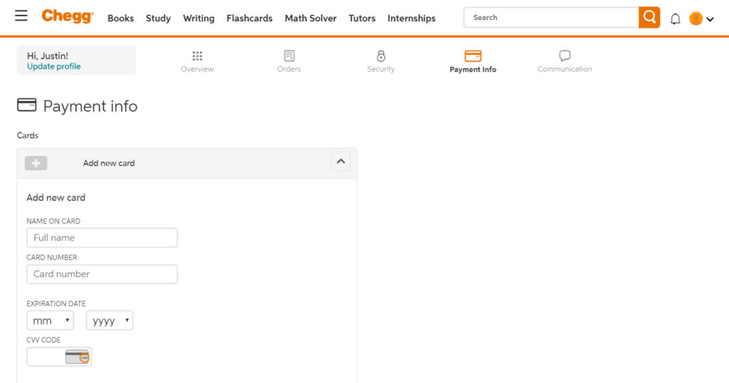This screenshot has height=383, width=729.
Task: Collapse the Add new card panel
Action: [x=341, y=162]
